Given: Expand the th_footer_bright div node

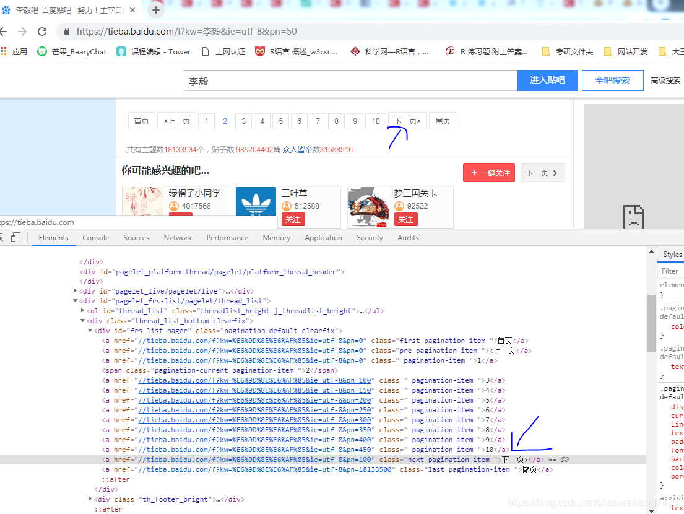Looking at the screenshot, I should pos(90,499).
